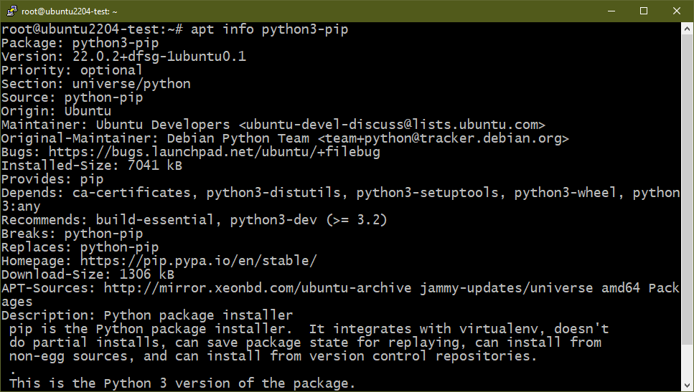Click the Download-Size value 1306 kB
The height and width of the screenshot is (392, 694).
coord(147,274)
